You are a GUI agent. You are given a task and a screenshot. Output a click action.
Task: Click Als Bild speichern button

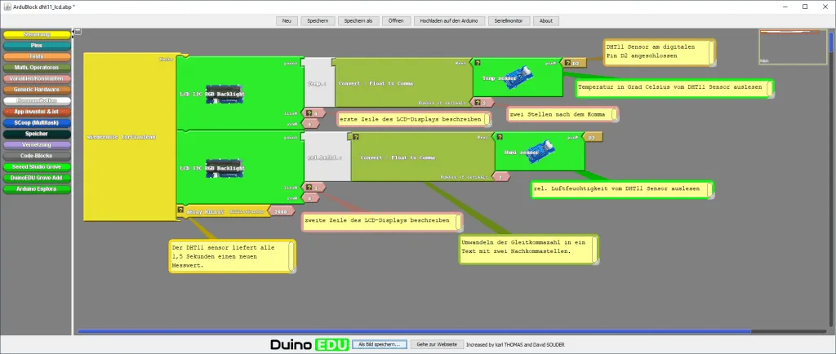click(x=380, y=344)
